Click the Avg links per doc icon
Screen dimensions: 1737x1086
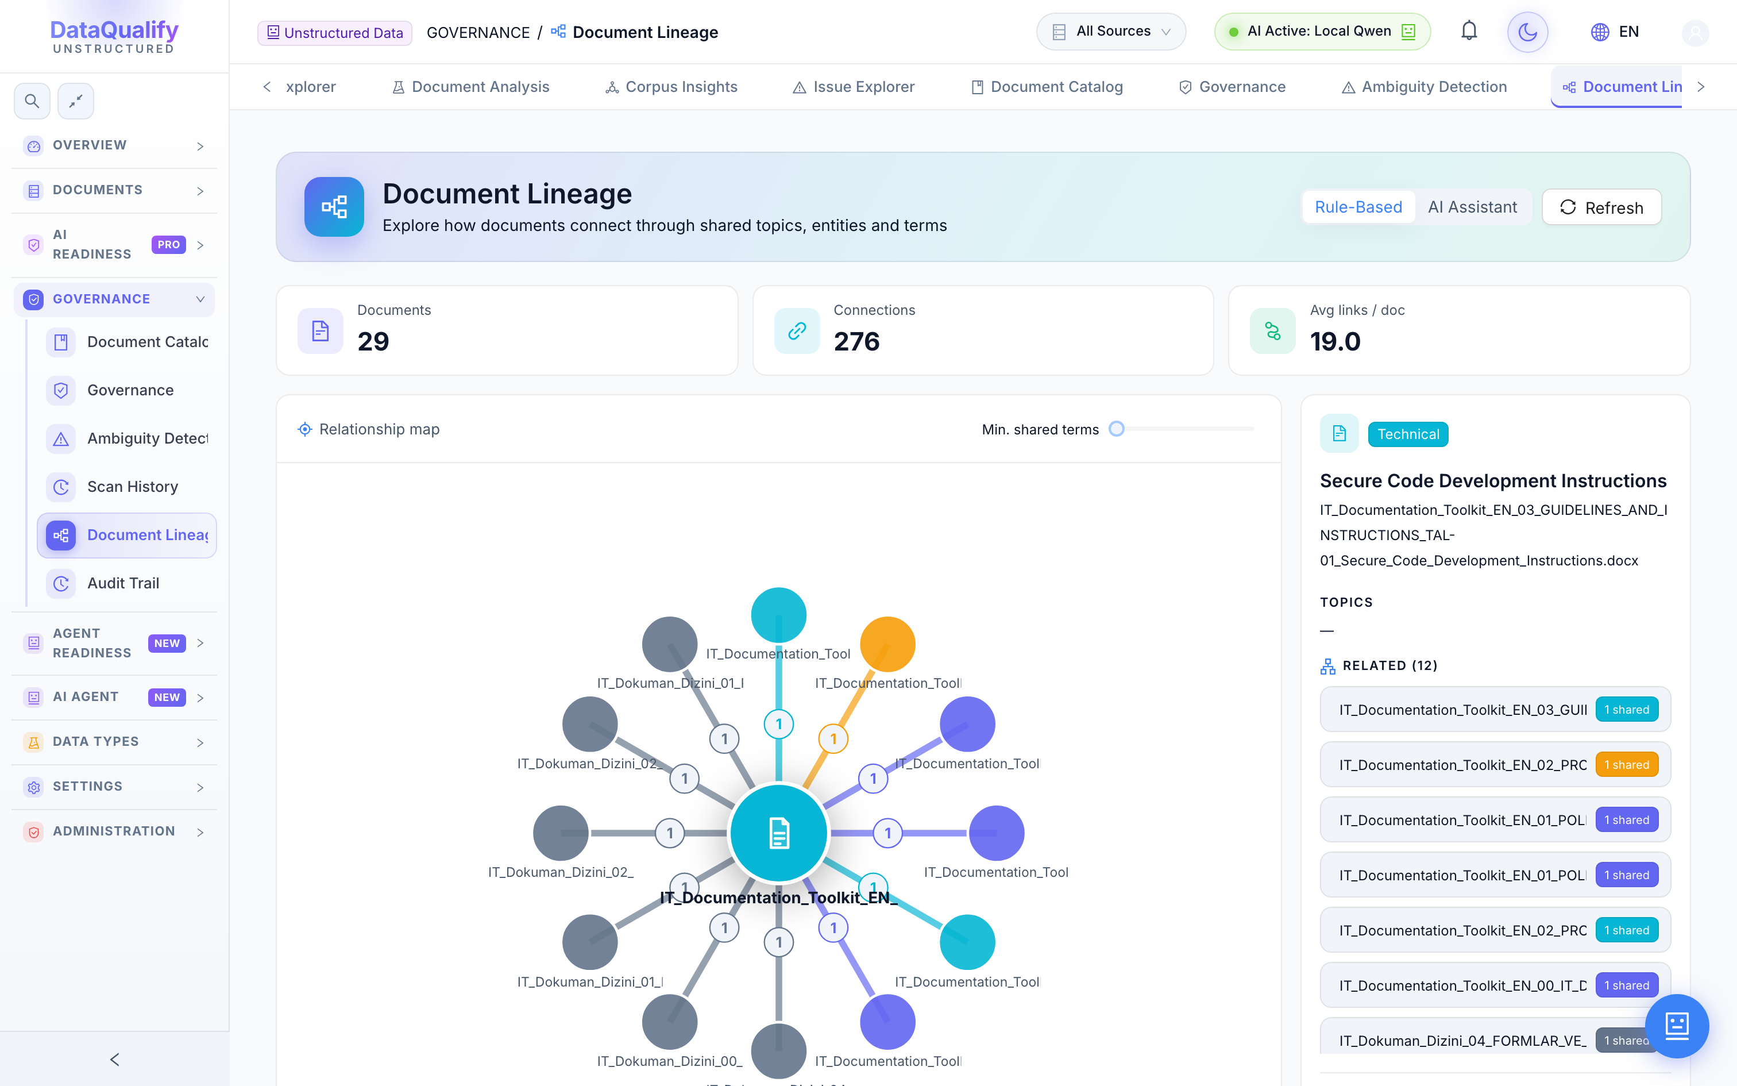coord(1273,331)
